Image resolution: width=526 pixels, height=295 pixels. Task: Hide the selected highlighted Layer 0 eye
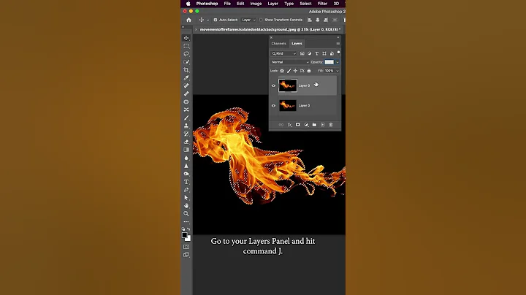coord(273,85)
